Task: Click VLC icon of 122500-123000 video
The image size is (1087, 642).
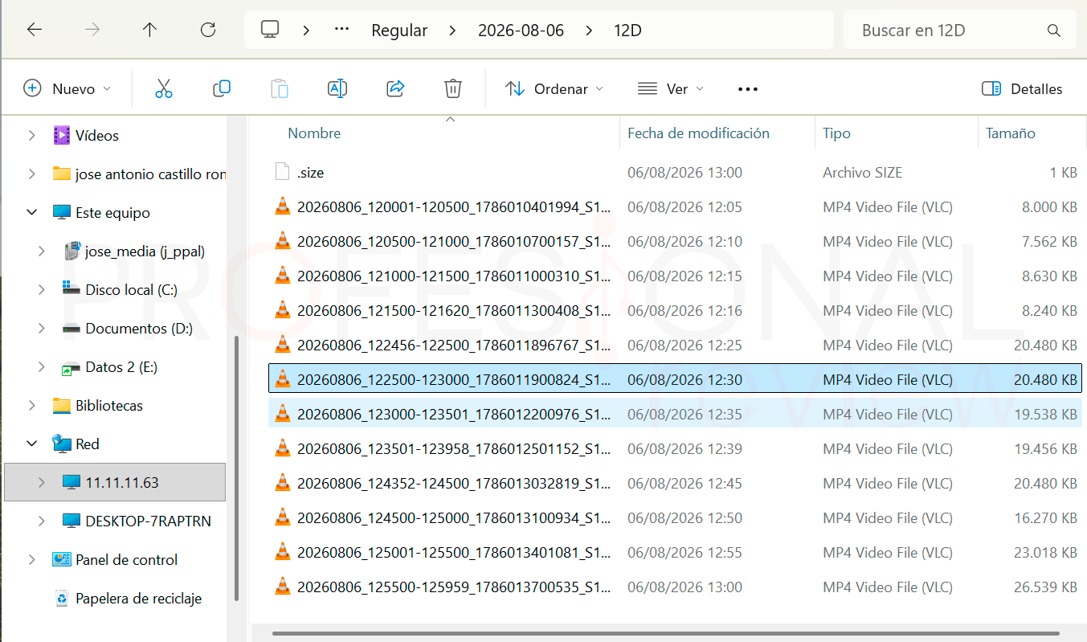Action: [282, 379]
